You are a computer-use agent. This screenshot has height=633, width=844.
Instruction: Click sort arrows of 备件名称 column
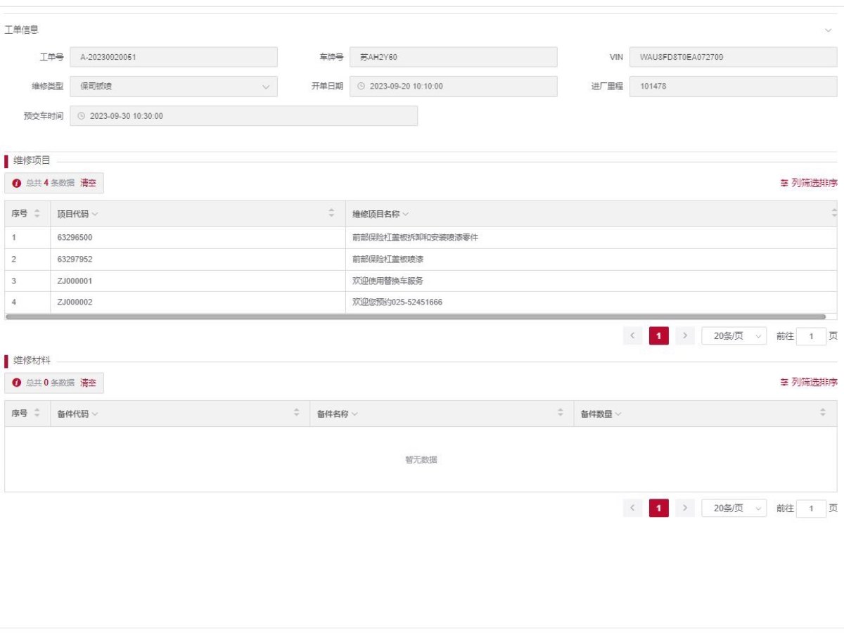pyautogui.click(x=561, y=414)
